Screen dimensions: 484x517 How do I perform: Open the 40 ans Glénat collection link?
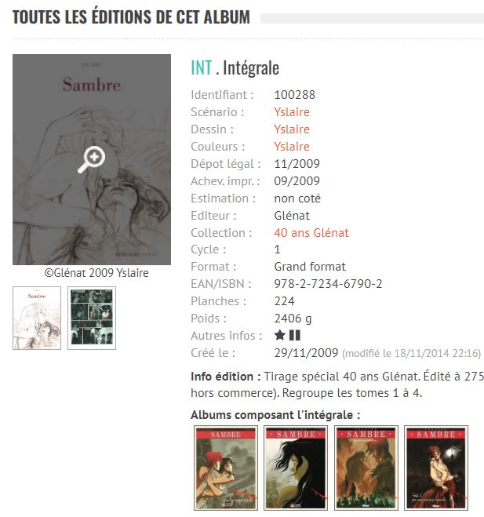[x=311, y=233]
